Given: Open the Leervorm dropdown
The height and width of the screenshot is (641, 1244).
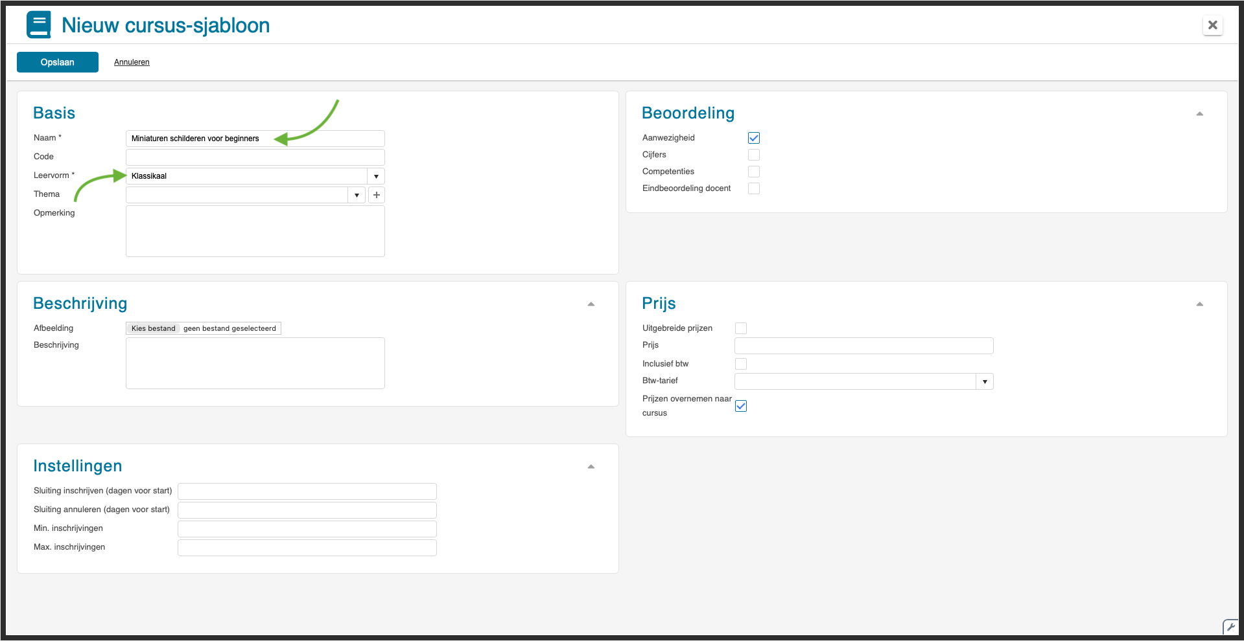Looking at the screenshot, I should pyautogui.click(x=376, y=176).
